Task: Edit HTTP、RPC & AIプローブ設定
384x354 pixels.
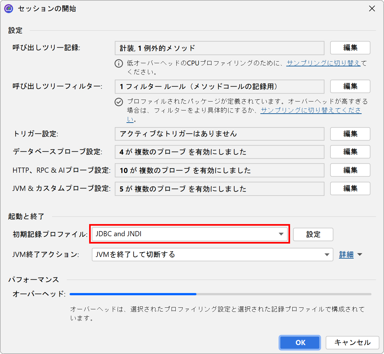Action: coord(350,170)
